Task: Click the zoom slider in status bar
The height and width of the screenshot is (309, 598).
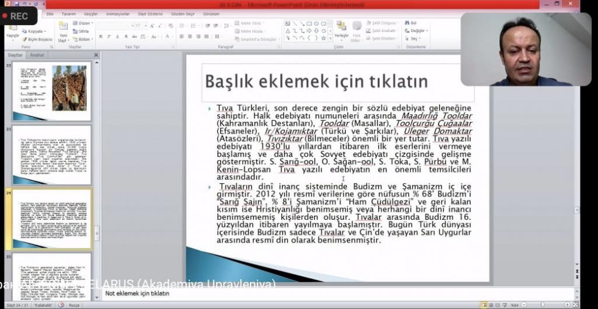Action: (x=543, y=305)
